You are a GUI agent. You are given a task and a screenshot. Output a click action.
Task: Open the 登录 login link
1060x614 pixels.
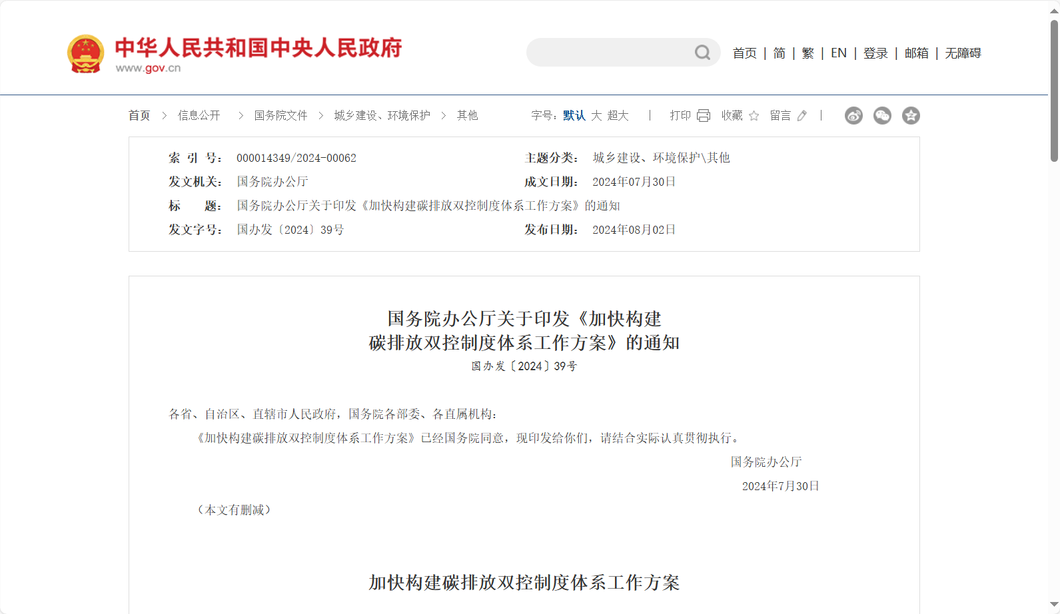pos(876,53)
